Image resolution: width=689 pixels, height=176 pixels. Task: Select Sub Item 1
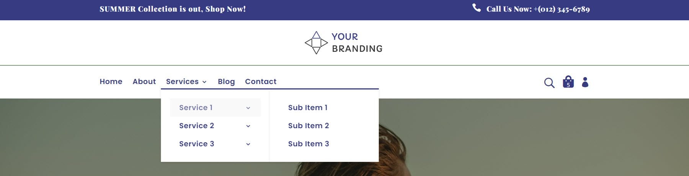point(308,108)
